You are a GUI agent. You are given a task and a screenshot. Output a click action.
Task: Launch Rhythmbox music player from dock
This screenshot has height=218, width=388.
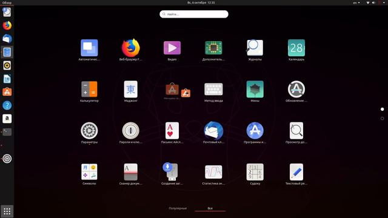click(7, 65)
